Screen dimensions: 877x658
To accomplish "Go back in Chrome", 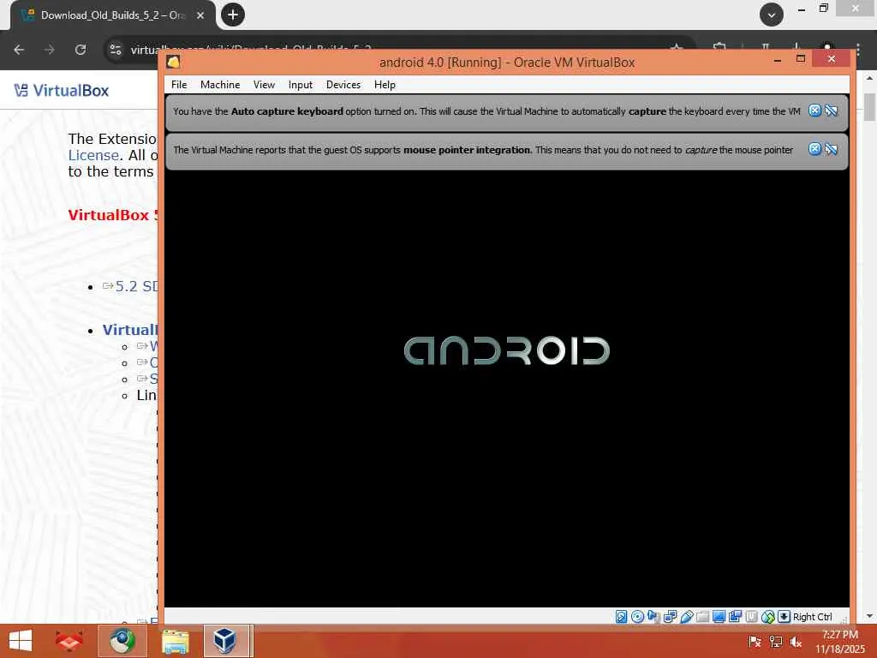I will [x=19, y=50].
